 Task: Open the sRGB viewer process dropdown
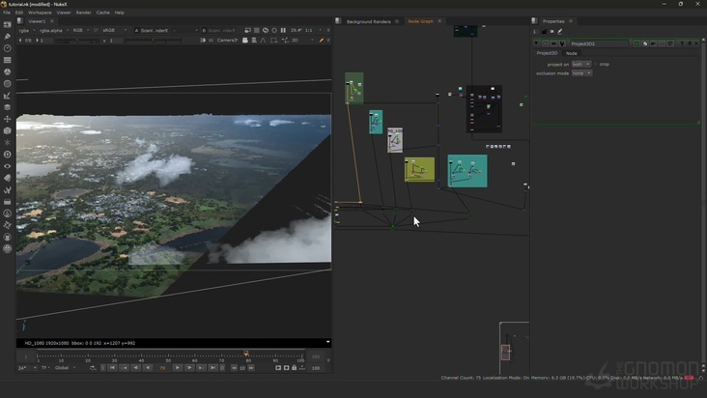pyautogui.click(x=114, y=30)
